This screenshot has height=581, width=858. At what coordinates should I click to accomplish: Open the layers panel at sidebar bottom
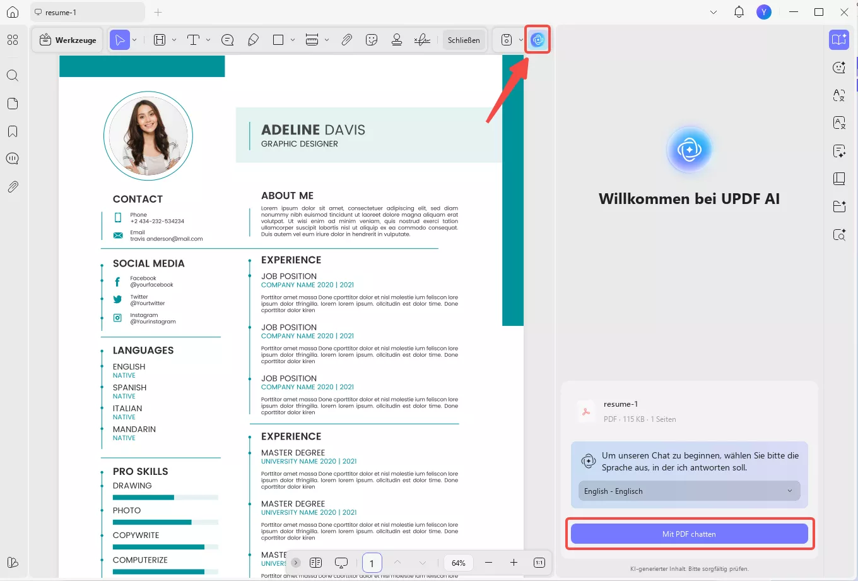(x=13, y=562)
